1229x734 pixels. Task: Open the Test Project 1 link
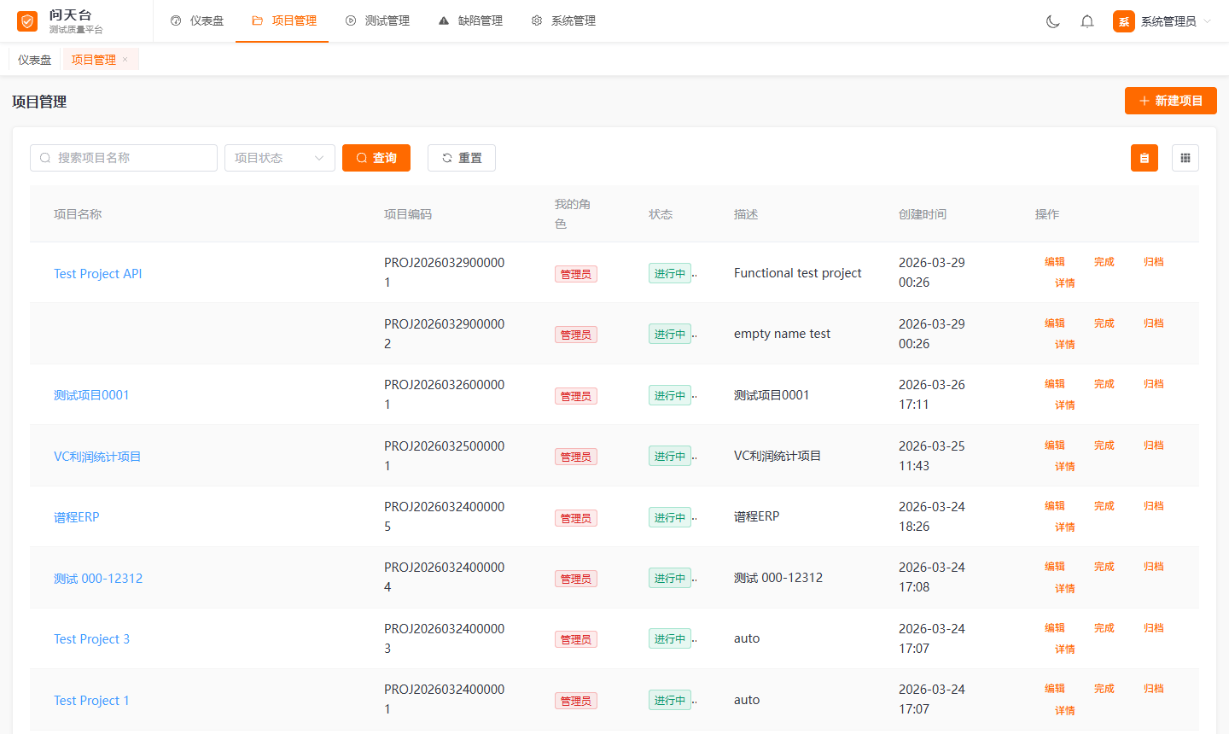(x=91, y=701)
